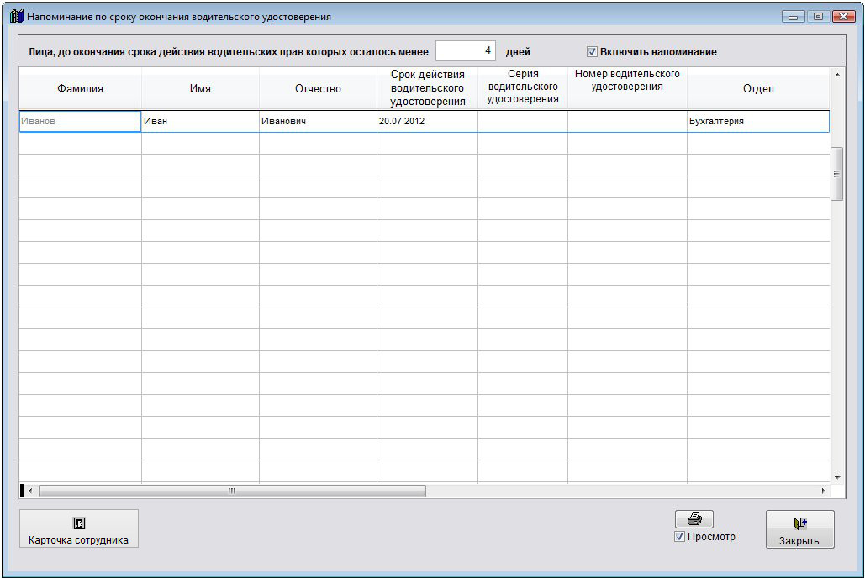Click the Срок действия водительского удостоверения header

(427, 89)
